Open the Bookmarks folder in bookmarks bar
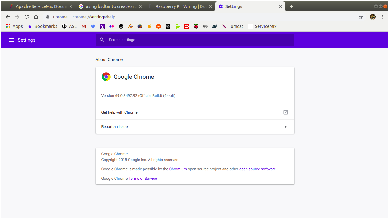Image resolution: width=391 pixels, height=221 pixels. click(x=42, y=26)
